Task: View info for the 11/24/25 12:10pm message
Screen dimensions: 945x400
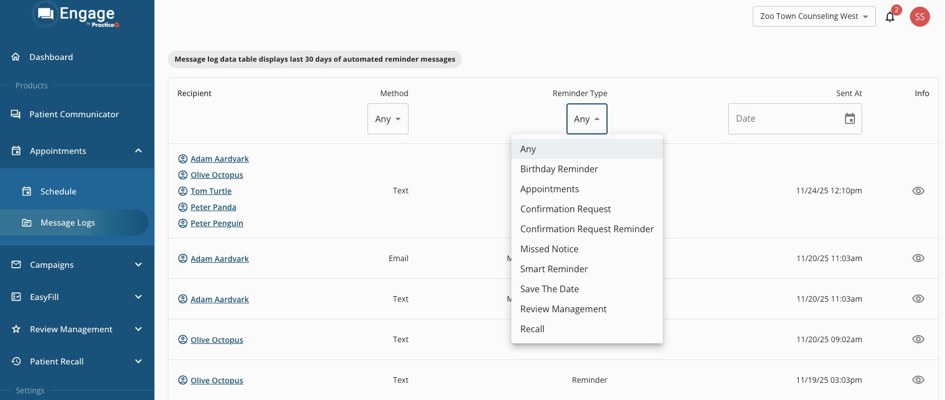Action: (918, 191)
